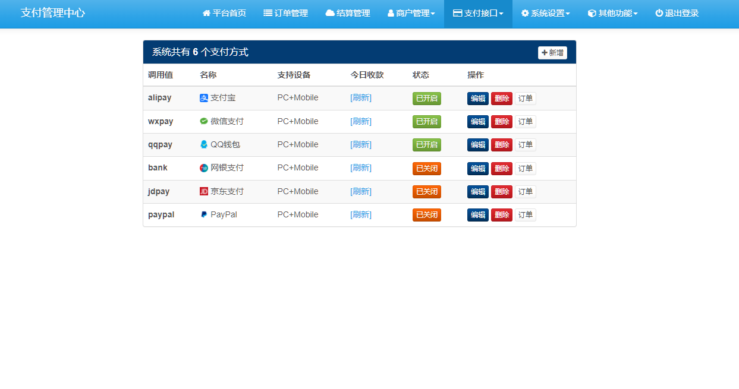Viewport: 739px width, 389px height.
Task: Click the 新增 button to add payment method
Action: [552, 53]
